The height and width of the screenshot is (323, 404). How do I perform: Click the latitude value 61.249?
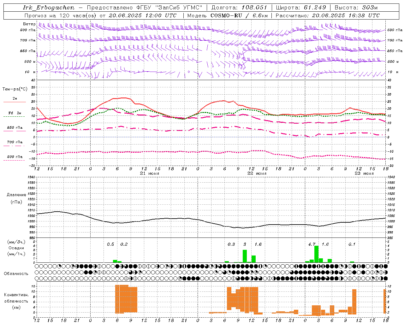[315, 8]
